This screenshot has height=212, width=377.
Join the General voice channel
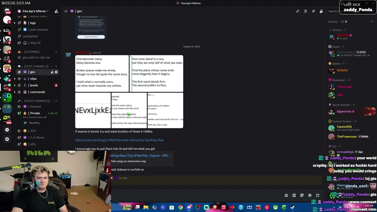coord(37,107)
